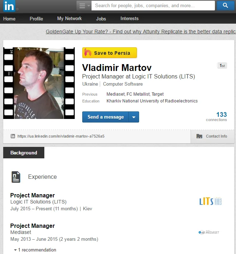
Task: Open Kharkiv National University of Radioelectronics link
Action: coord(152,101)
